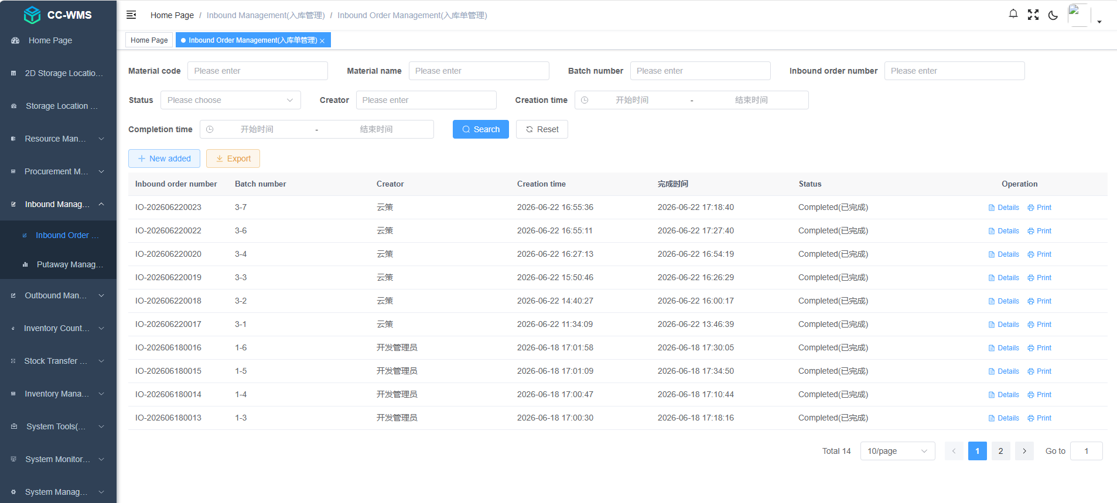Close the Inbound Order Management tab

click(322, 40)
